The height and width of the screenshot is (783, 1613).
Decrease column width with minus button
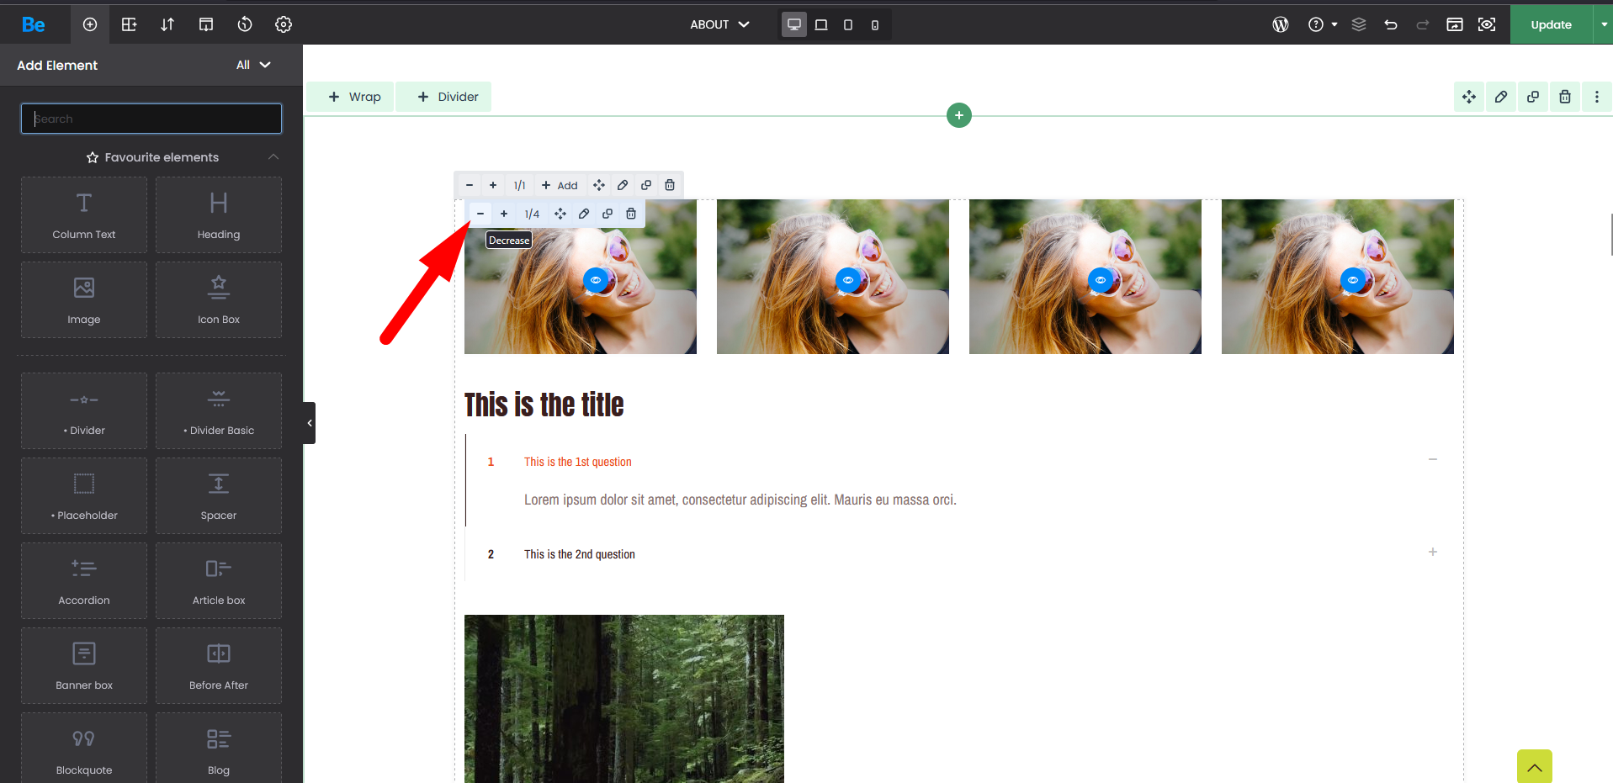coord(480,214)
